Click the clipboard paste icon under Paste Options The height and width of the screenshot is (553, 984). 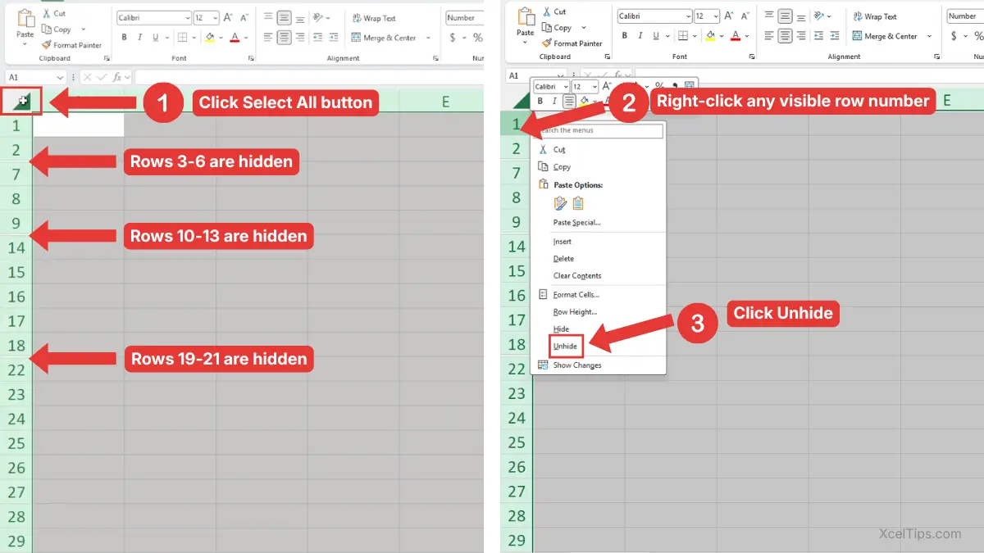pos(578,203)
